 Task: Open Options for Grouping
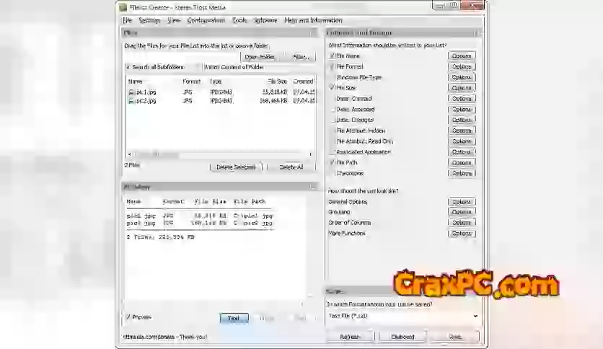pyautogui.click(x=462, y=212)
